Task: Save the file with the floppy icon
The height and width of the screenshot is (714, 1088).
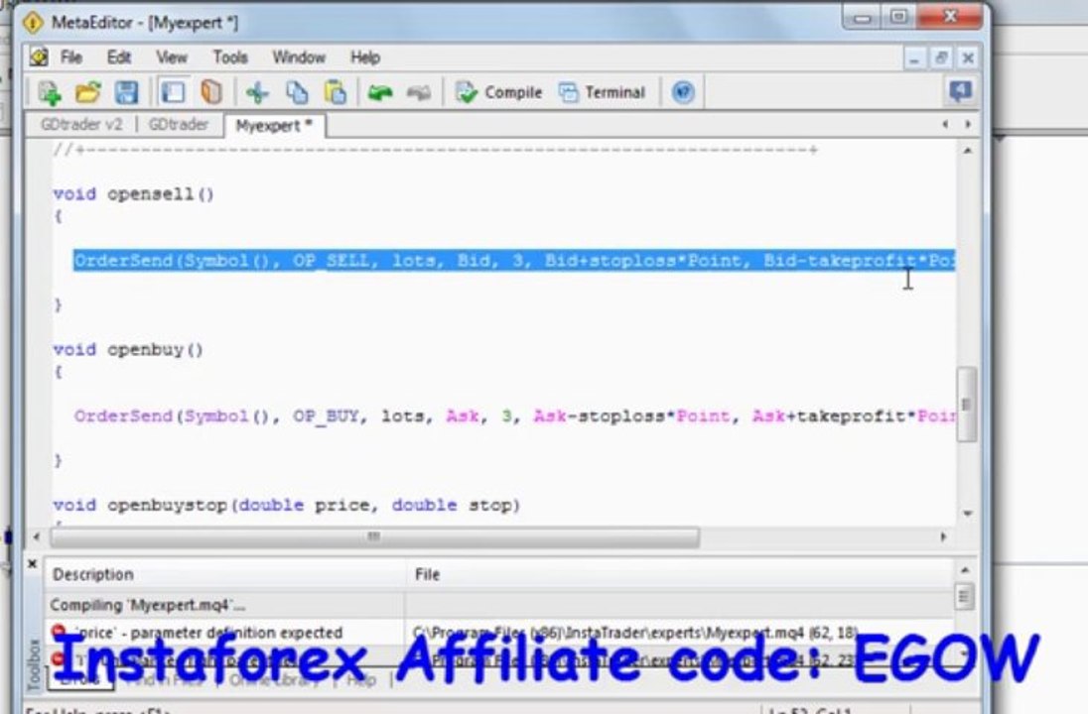Action: pyautogui.click(x=126, y=92)
